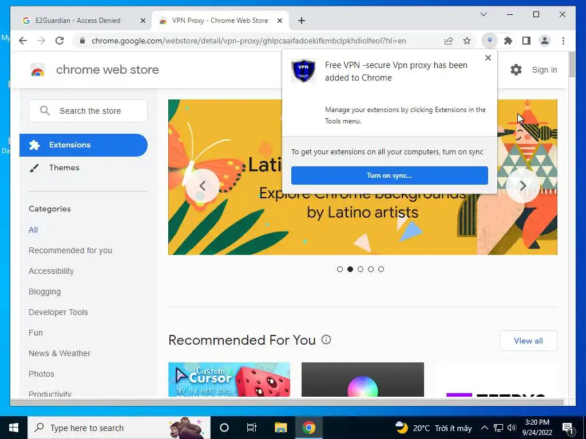The image size is (586, 439).
Task: Open a new browser tab
Action: pyautogui.click(x=302, y=21)
